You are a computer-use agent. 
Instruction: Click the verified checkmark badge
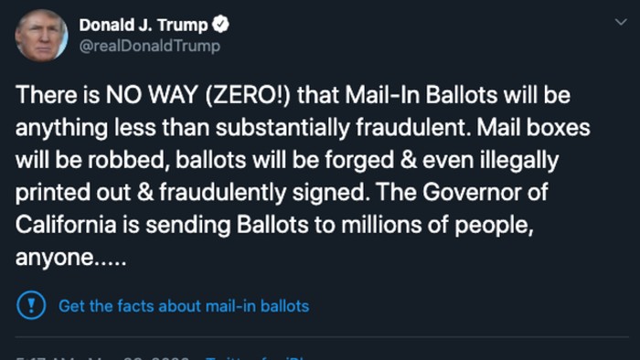tap(221, 25)
